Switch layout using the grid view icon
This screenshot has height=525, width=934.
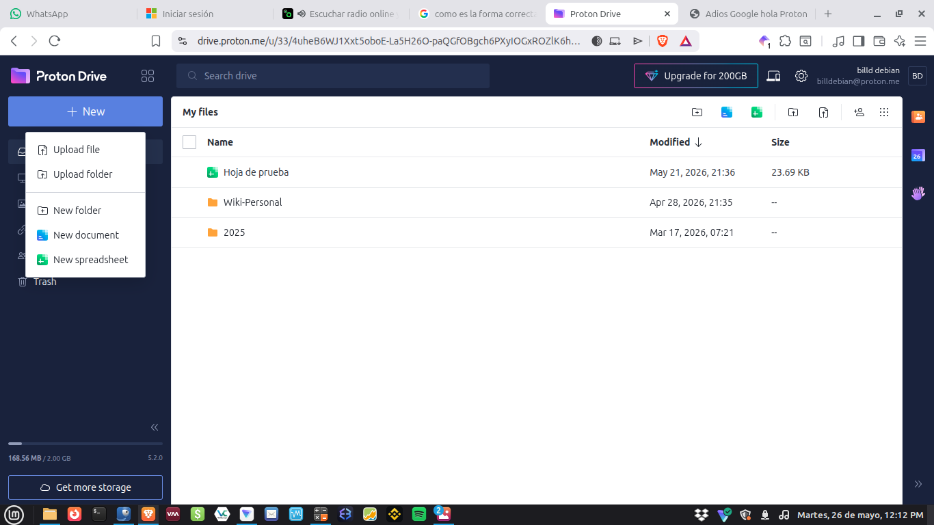884,112
